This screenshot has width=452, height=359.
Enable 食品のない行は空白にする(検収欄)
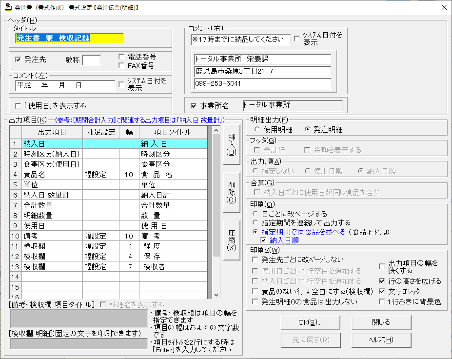point(255,292)
